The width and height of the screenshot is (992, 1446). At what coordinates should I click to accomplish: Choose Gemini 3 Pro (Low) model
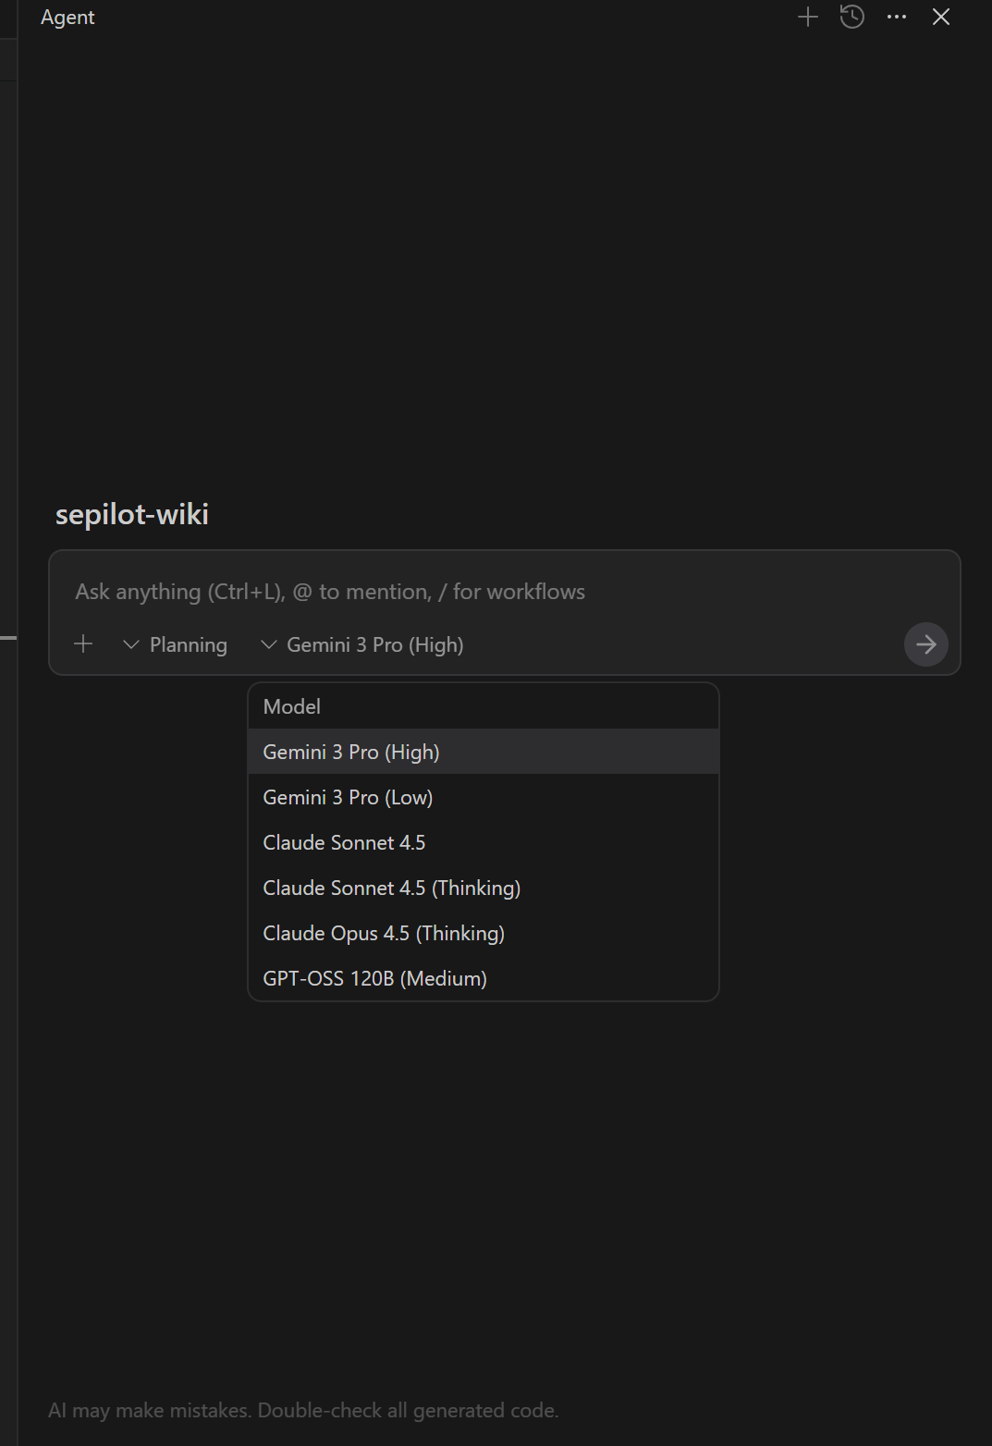(348, 797)
